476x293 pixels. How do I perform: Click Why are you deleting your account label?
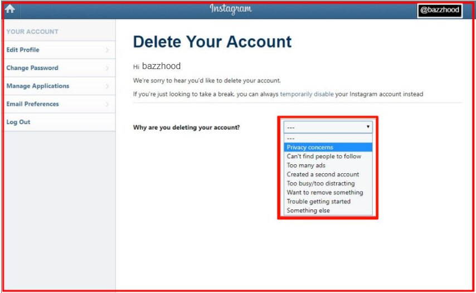click(x=186, y=128)
